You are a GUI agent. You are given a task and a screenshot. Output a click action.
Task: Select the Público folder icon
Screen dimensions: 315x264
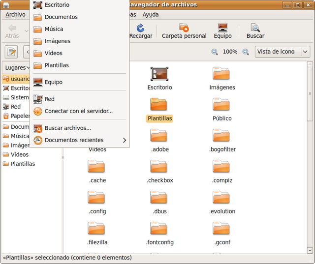pyautogui.click(x=221, y=105)
